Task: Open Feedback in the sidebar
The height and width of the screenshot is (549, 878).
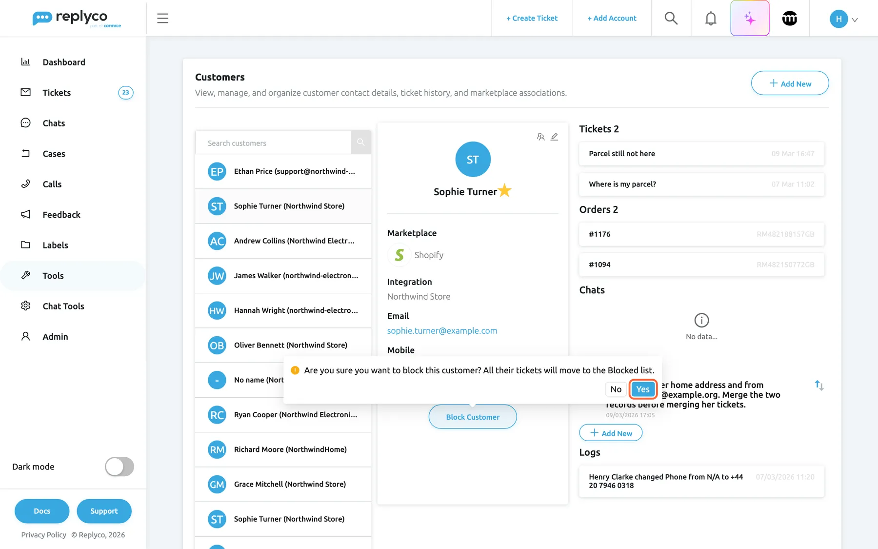Action: tap(73, 215)
